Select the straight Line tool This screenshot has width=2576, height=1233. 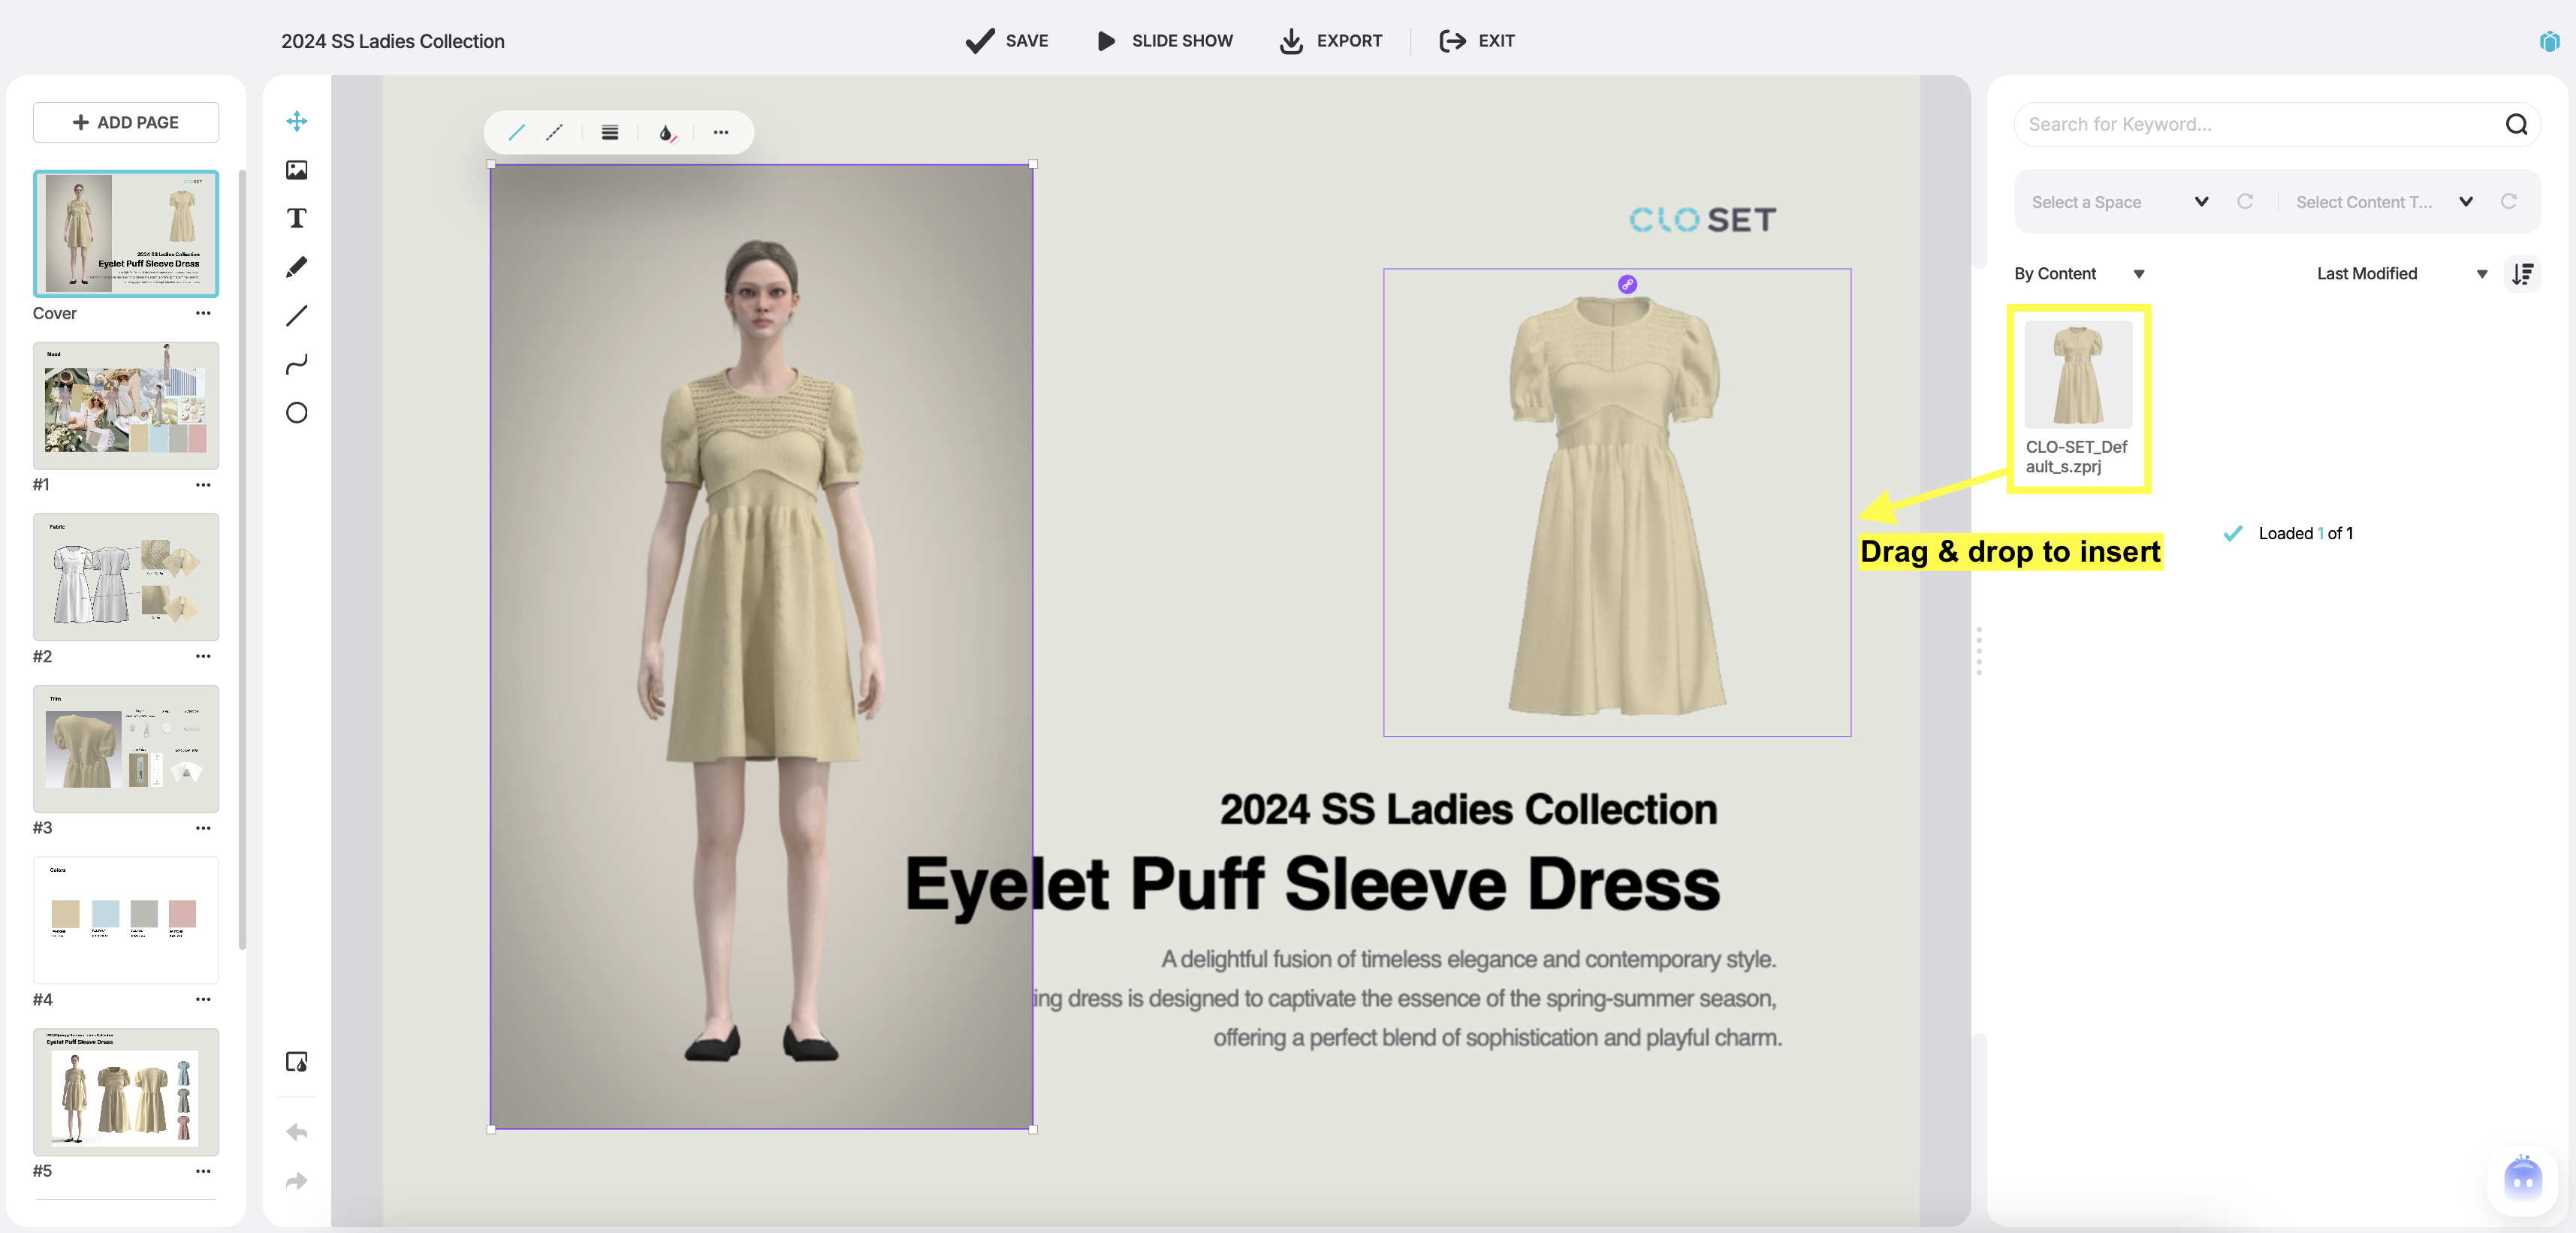pos(296,316)
